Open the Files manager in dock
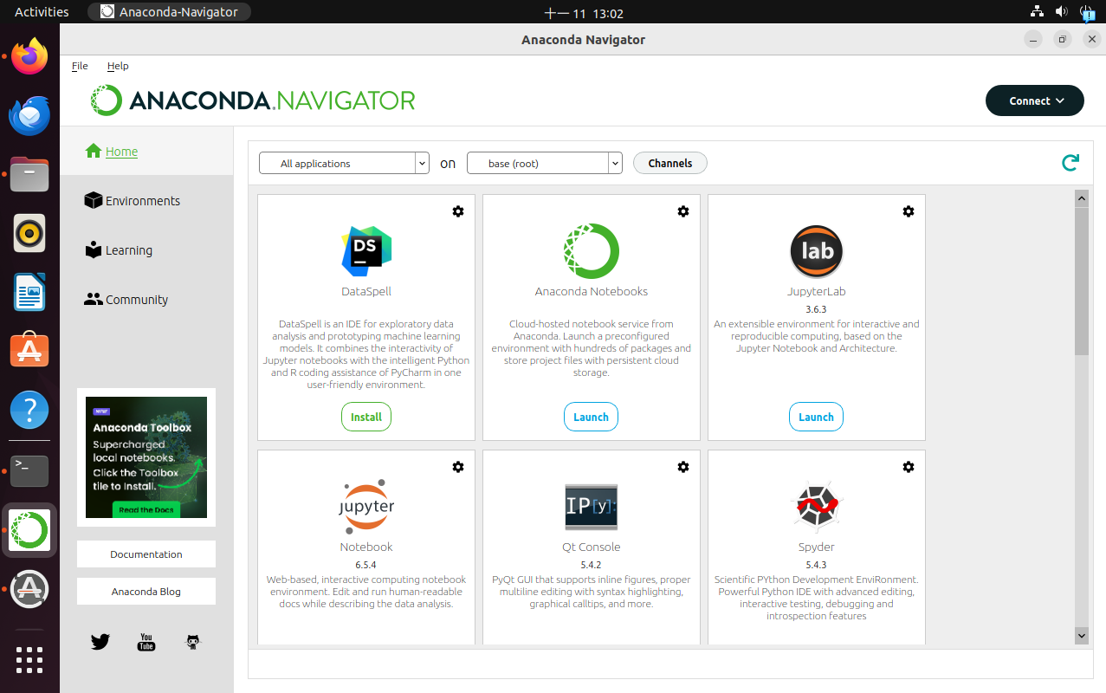 (29, 174)
